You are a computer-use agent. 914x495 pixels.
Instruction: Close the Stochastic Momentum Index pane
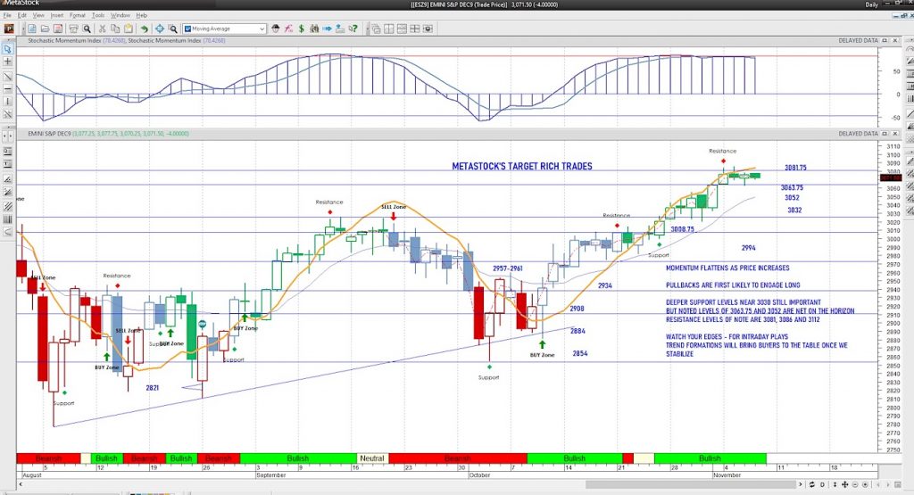point(894,41)
